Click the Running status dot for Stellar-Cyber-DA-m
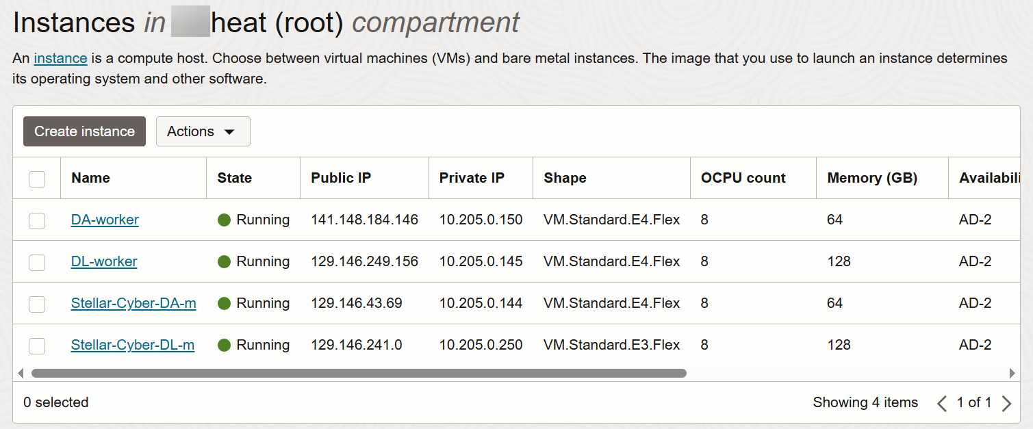This screenshot has height=429, width=1033. [x=224, y=303]
